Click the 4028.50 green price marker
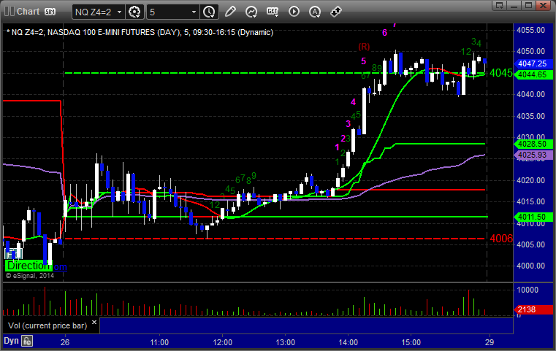Screen dimensions: 556x351 coord(533,144)
